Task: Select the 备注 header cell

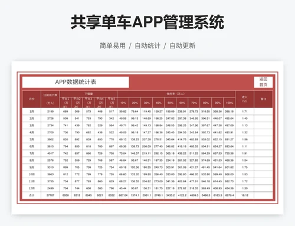Action: [x=263, y=99]
